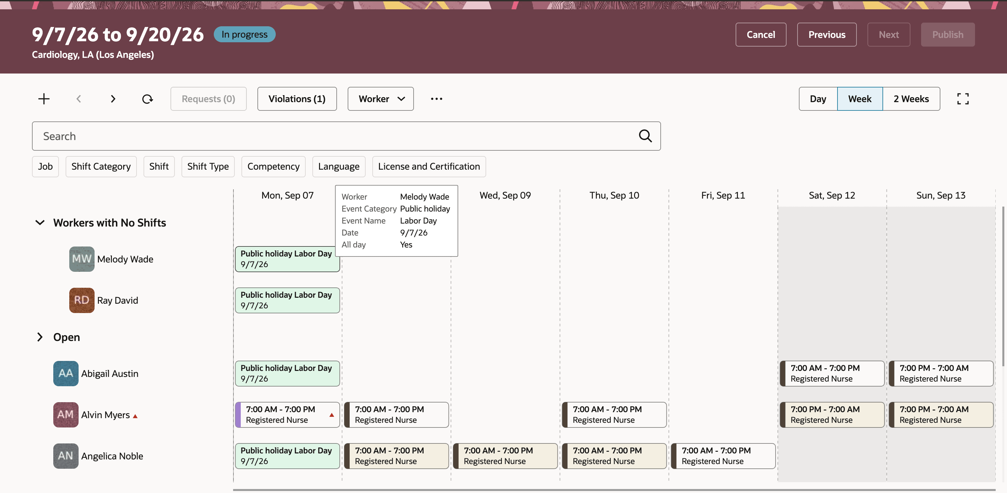Select Abigail Austin's Saturday day shift
This screenshot has width=1007, height=493.
(x=832, y=374)
